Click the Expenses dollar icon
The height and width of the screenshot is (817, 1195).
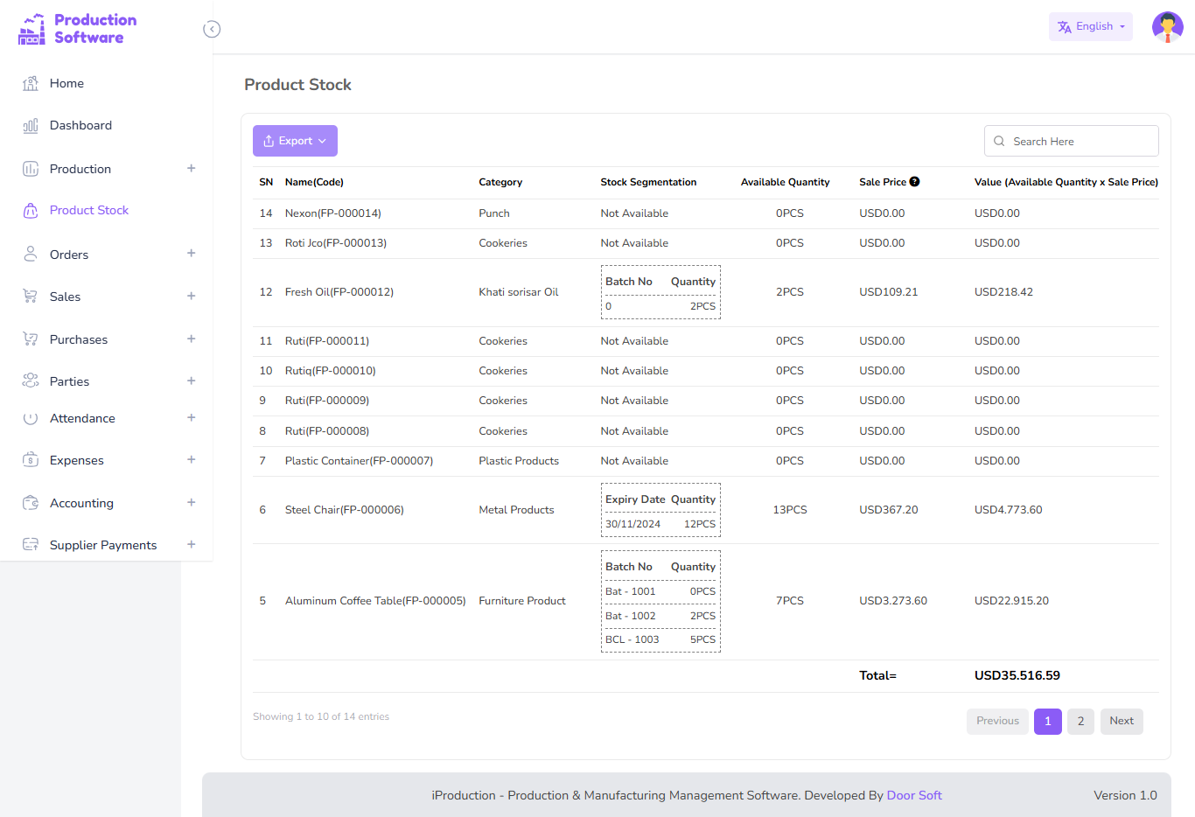click(x=31, y=459)
